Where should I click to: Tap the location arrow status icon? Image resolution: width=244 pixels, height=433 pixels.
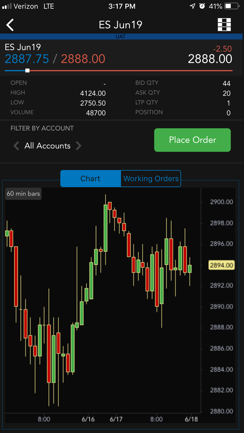pyautogui.click(x=192, y=6)
